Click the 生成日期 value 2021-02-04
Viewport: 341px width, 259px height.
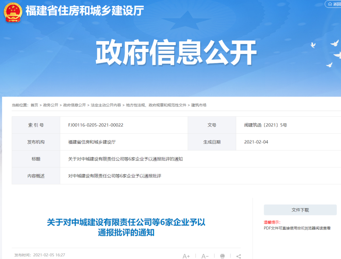click(x=256, y=142)
